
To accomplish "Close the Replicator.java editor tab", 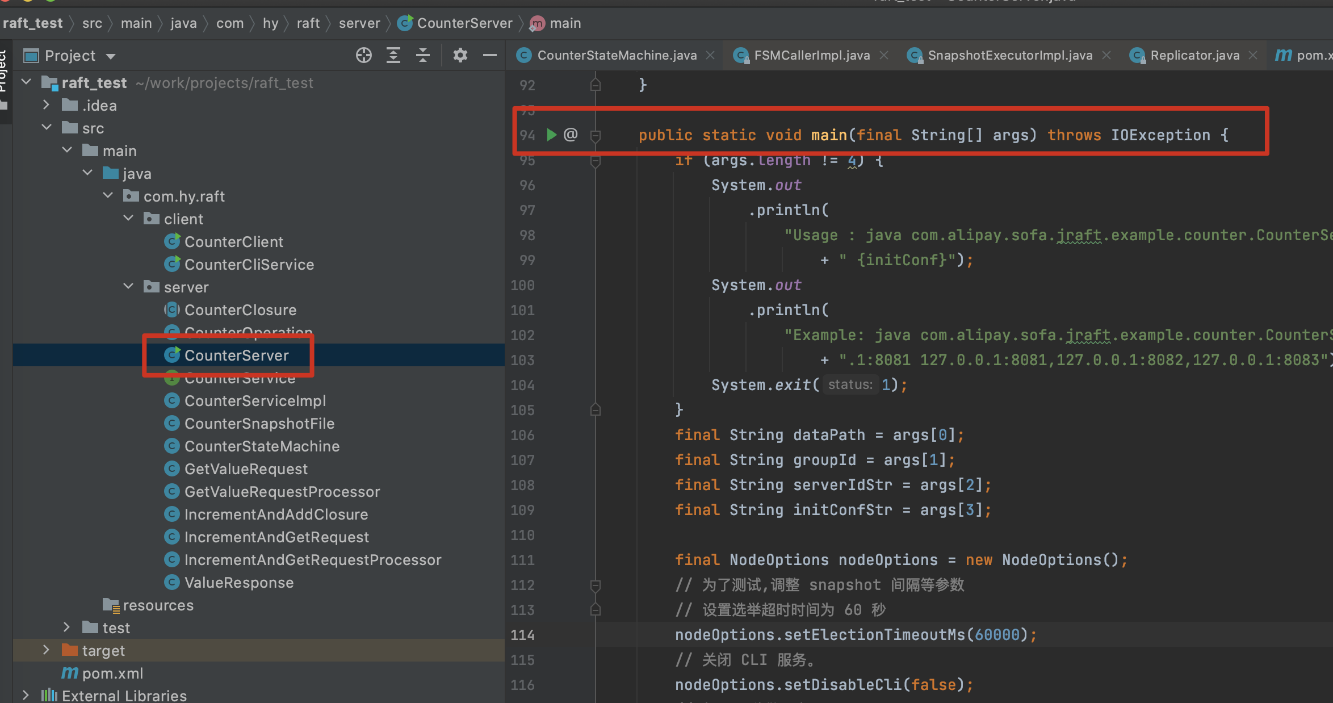I will click(x=1253, y=55).
